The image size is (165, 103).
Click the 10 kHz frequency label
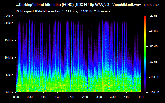(9, 57)
